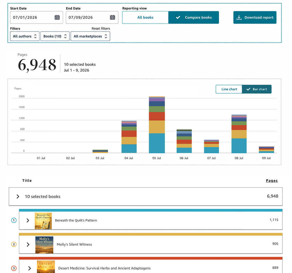292x273 pixels.
Task: Click the 04 Jul stacked bar
Action: coord(129,137)
